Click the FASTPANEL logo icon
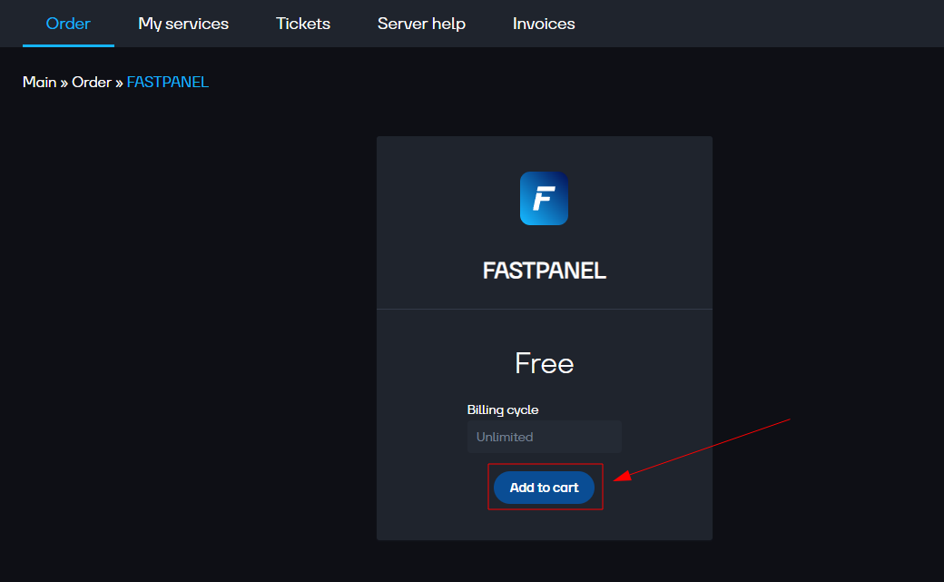This screenshot has height=582, width=944. [x=544, y=198]
